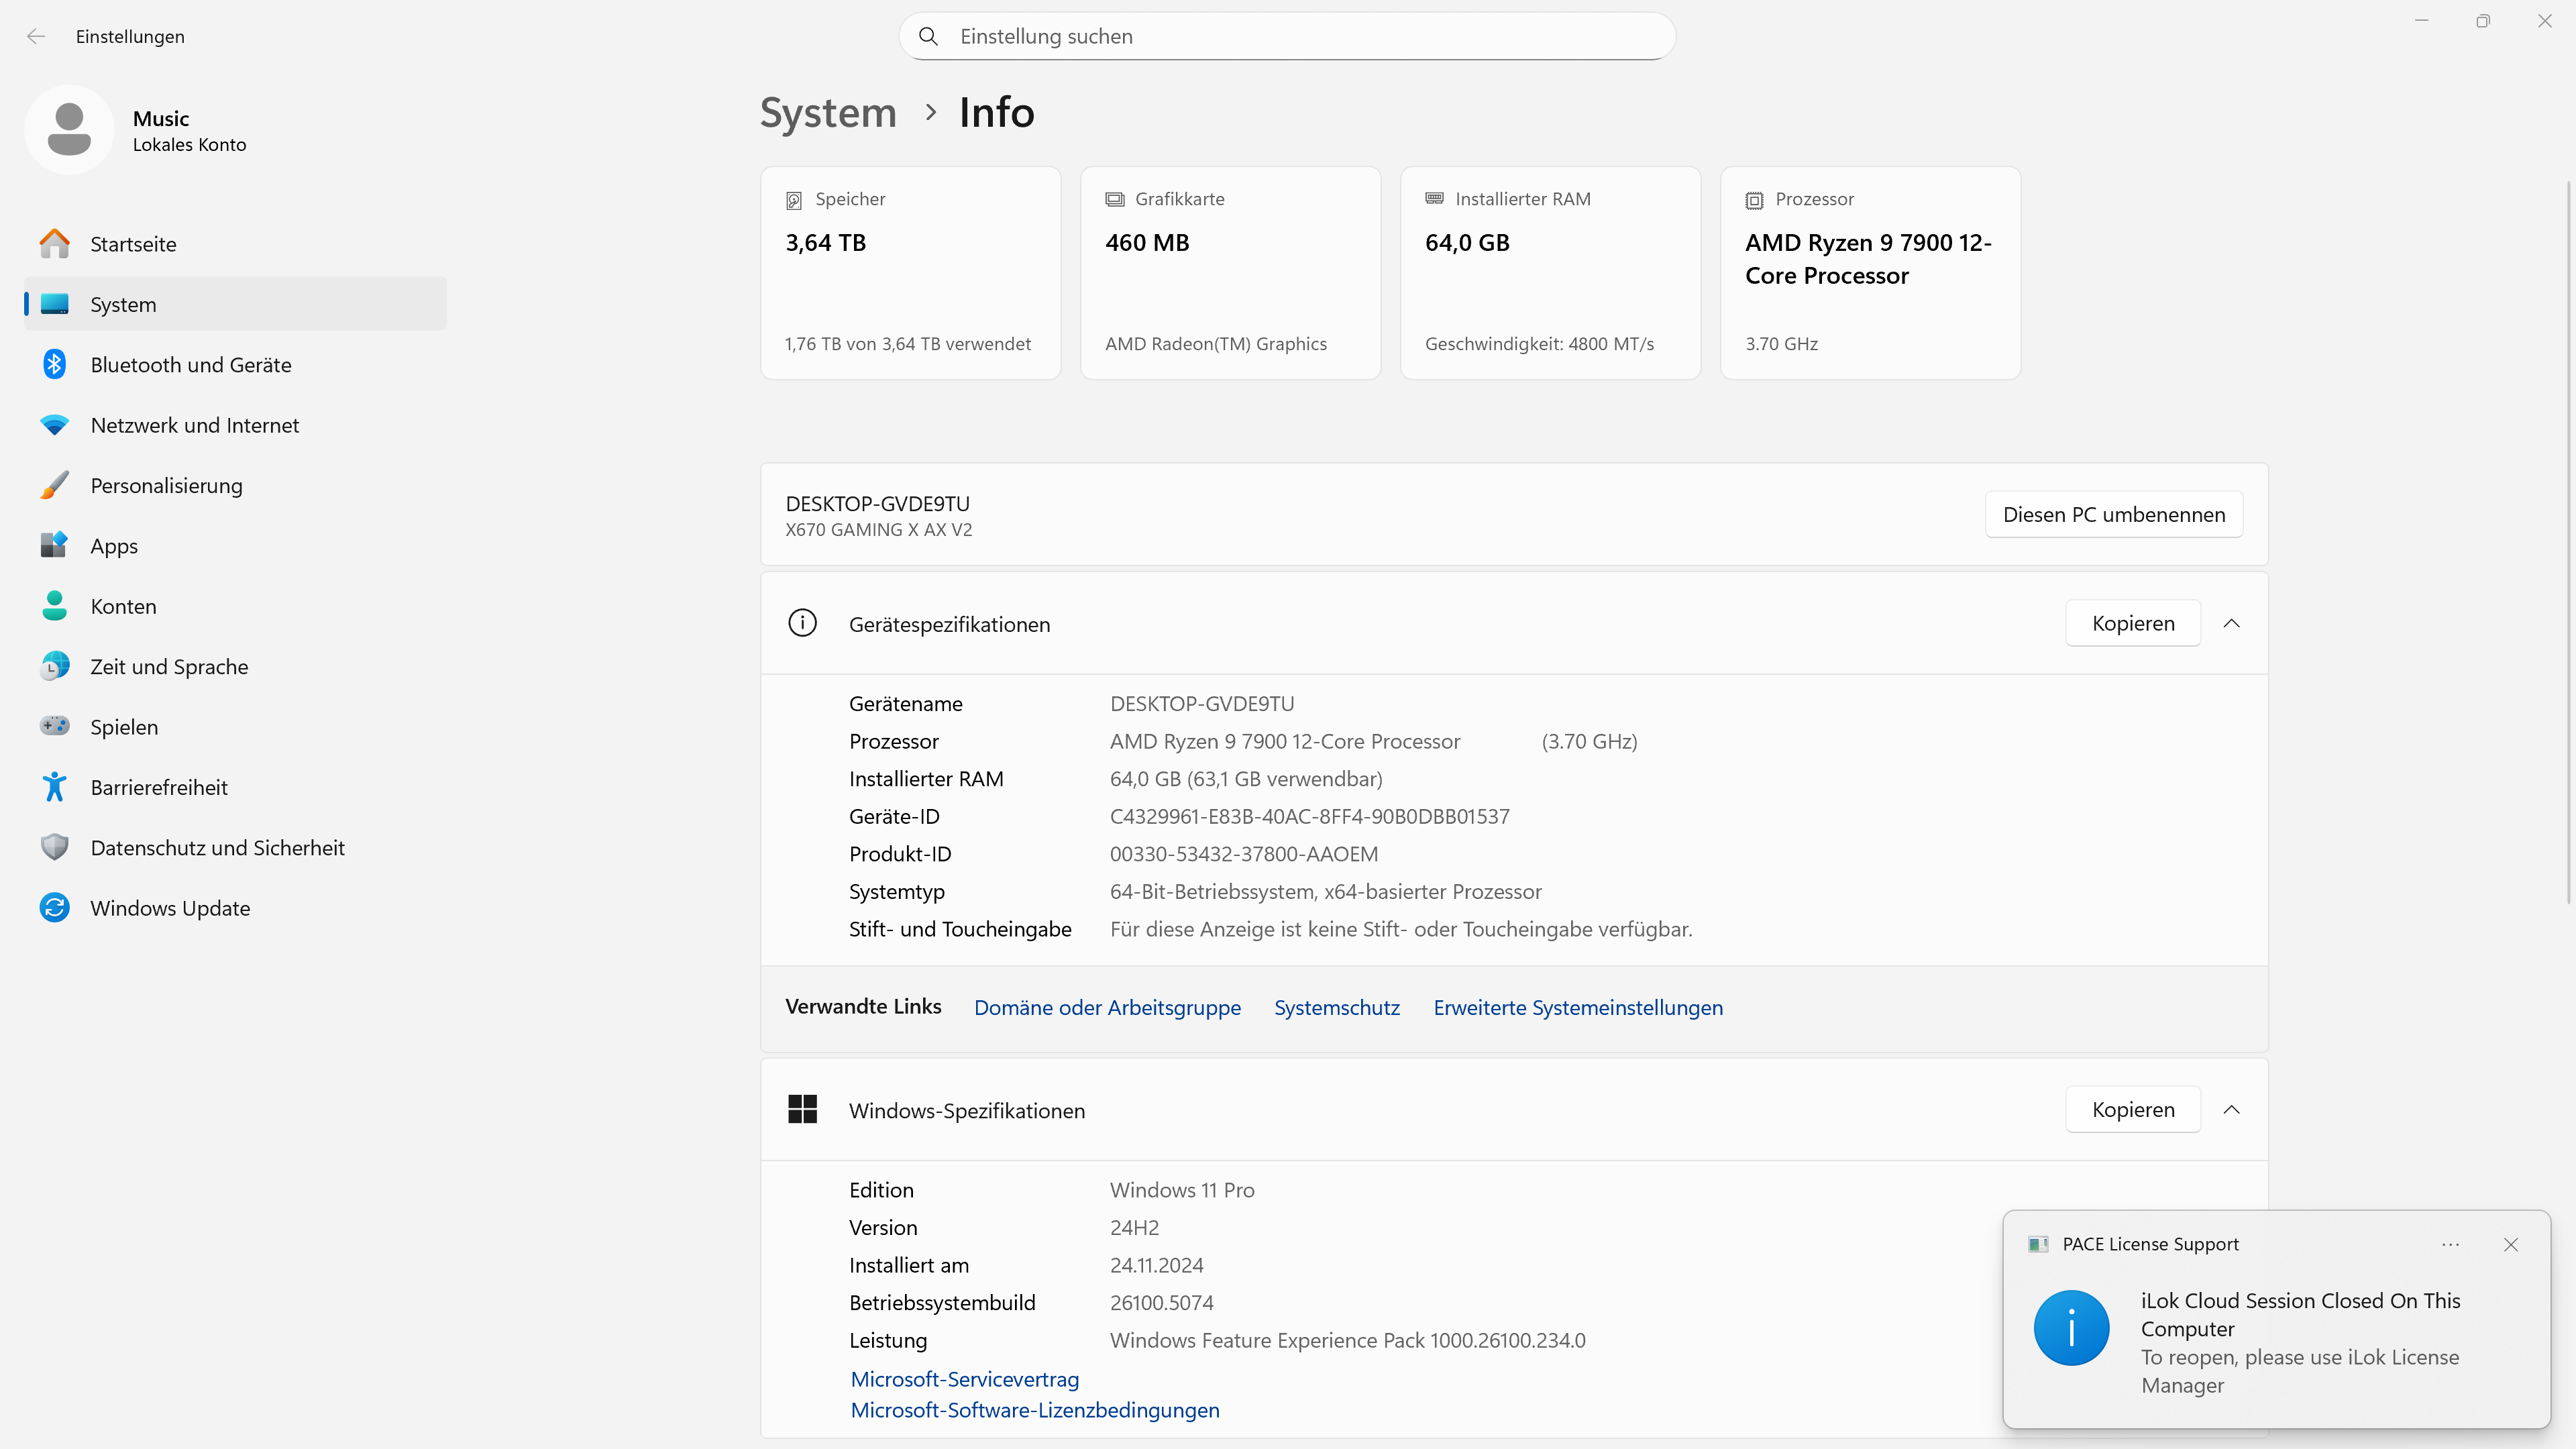Click the Windows Update refresh icon
Screen dimensions: 2576x1449
click(55, 908)
